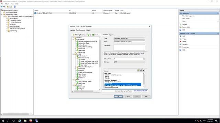The height and width of the screenshot is (123, 220).
Task: Open File Explorer from the taskbar
Action: [25, 121]
